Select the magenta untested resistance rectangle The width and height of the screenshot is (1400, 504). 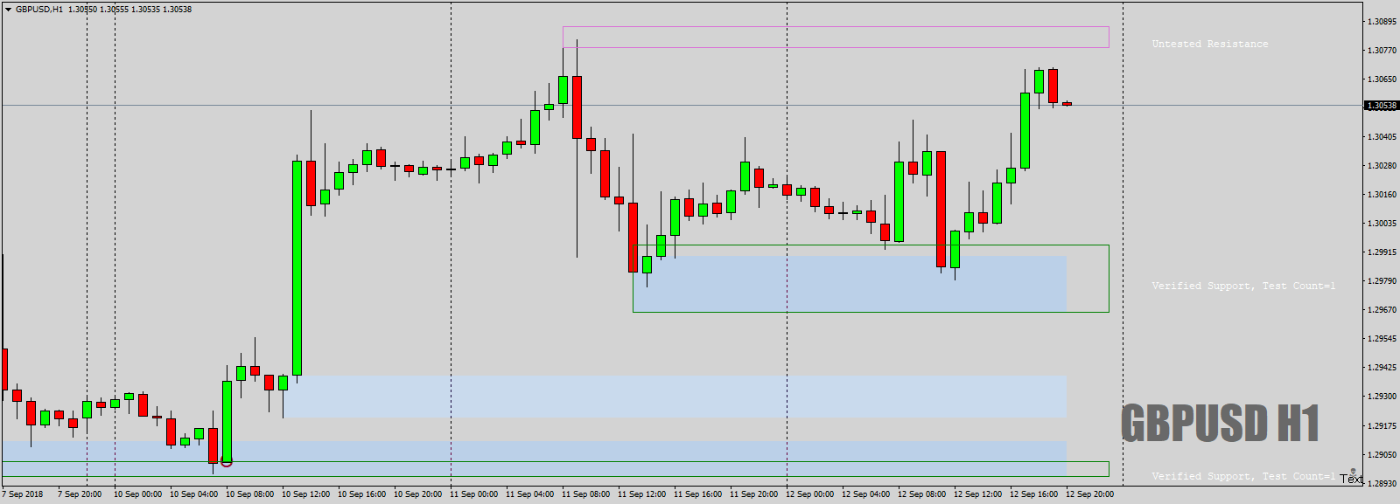[x=836, y=37]
